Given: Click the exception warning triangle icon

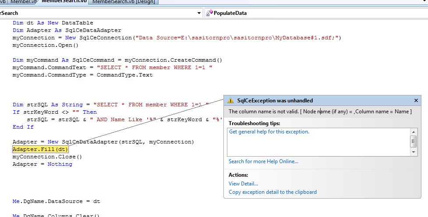Looking at the screenshot, I should 231,101.
